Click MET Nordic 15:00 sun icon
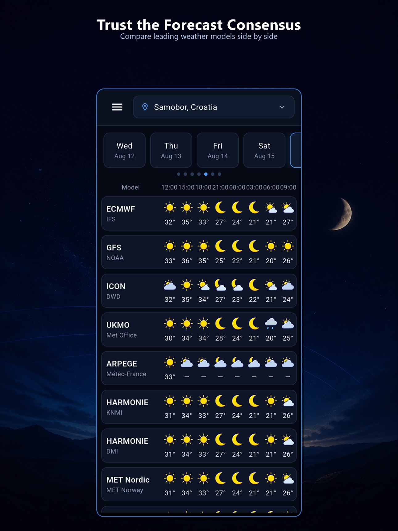The width and height of the screenshot is (398, 531). (187, 479)
